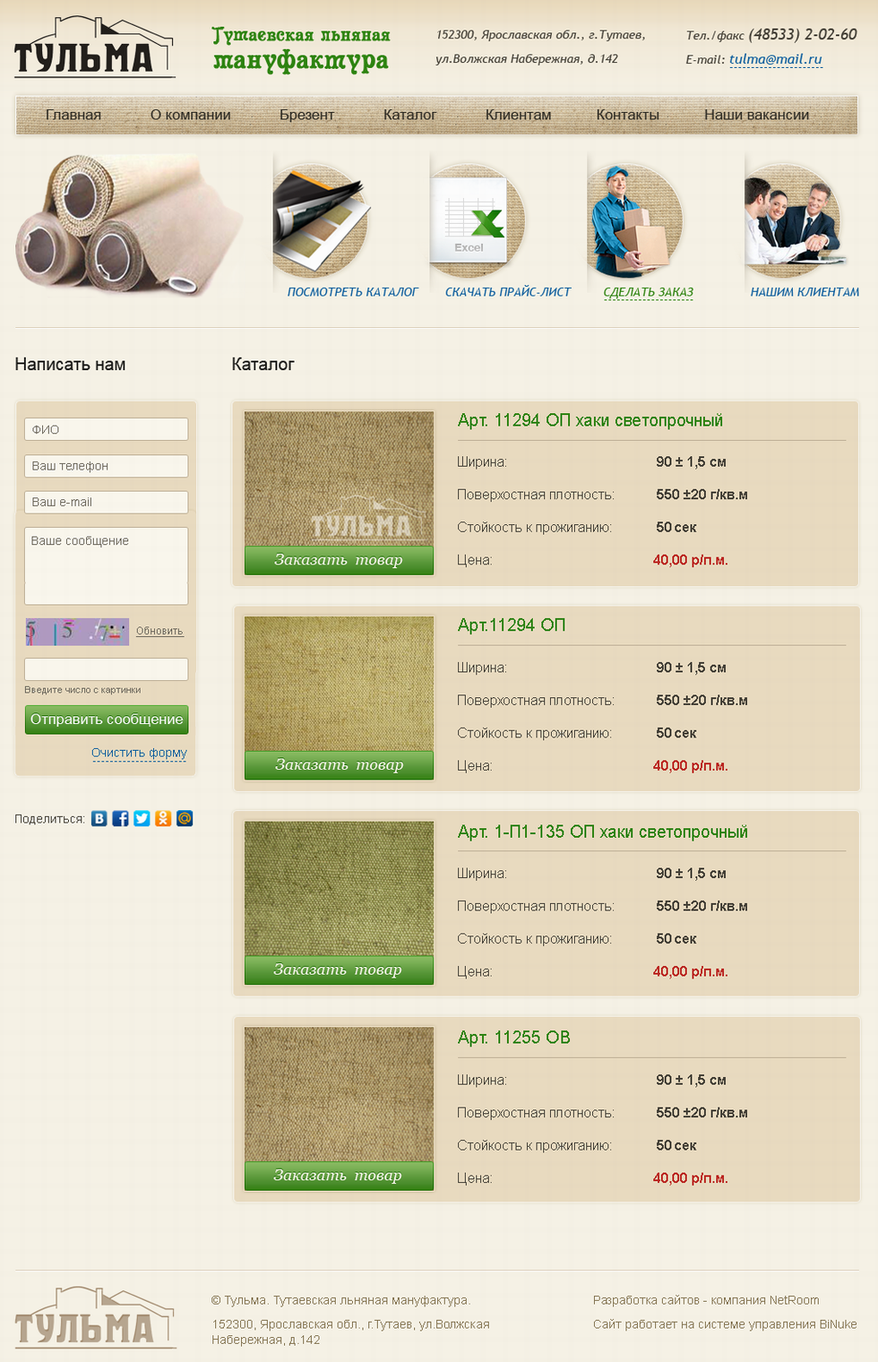This screenshot has width=878, height=1362.
Task: Share via Mail.ru @ icon
Action: [185, 818]
